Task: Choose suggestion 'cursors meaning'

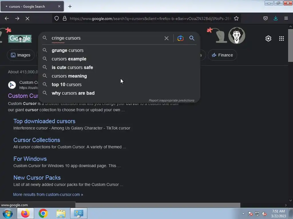Action: point(119,76)
